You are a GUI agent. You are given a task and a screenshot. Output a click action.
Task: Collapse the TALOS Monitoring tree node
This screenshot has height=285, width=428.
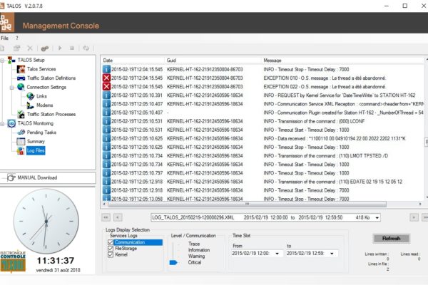tap(2, 124)
